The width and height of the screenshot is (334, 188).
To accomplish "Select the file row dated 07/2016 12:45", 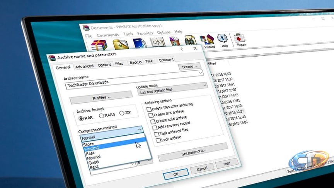I will 235,118.
